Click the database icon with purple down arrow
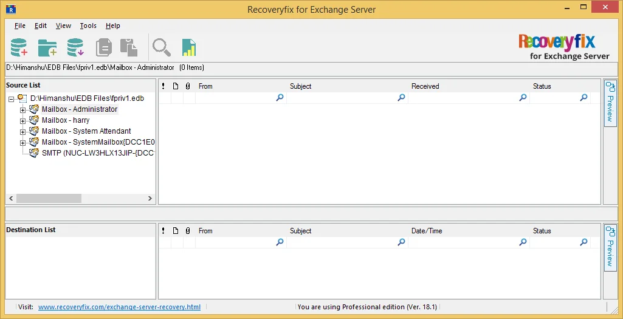623x319 pixels. coord(75,47)
